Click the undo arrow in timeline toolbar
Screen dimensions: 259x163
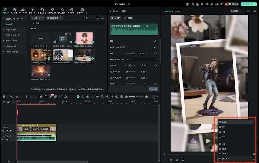point(17,96)
